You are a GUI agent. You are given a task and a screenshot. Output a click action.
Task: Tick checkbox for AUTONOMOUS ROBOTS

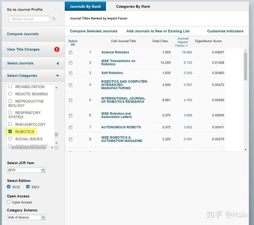71,128
